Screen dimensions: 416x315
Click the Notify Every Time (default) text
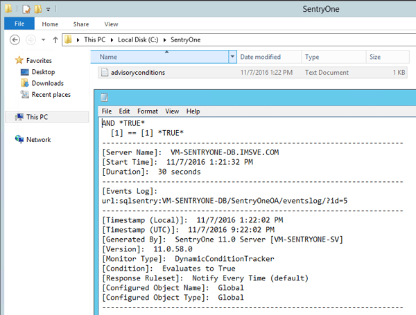pyautogui.click(x=250, y=278)
